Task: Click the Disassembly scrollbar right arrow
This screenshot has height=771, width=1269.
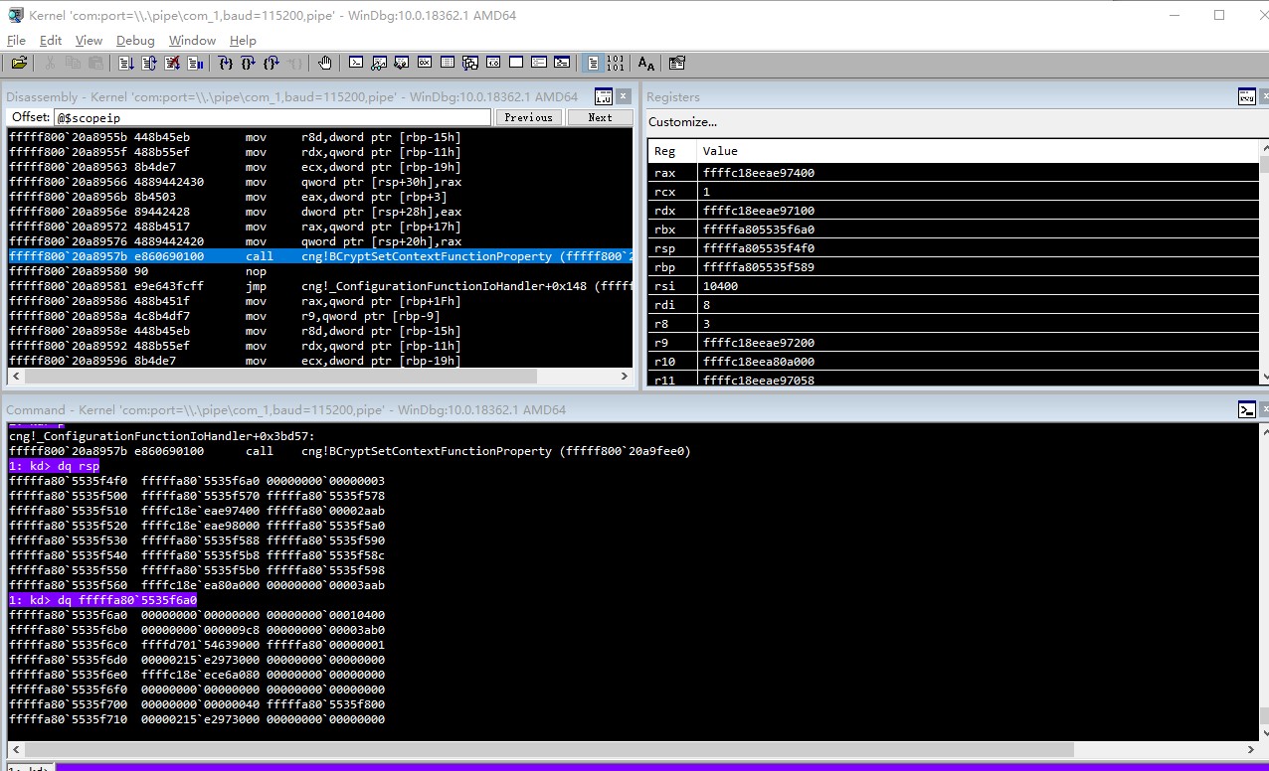Action: pyautogui.click(x=626, y=377)
